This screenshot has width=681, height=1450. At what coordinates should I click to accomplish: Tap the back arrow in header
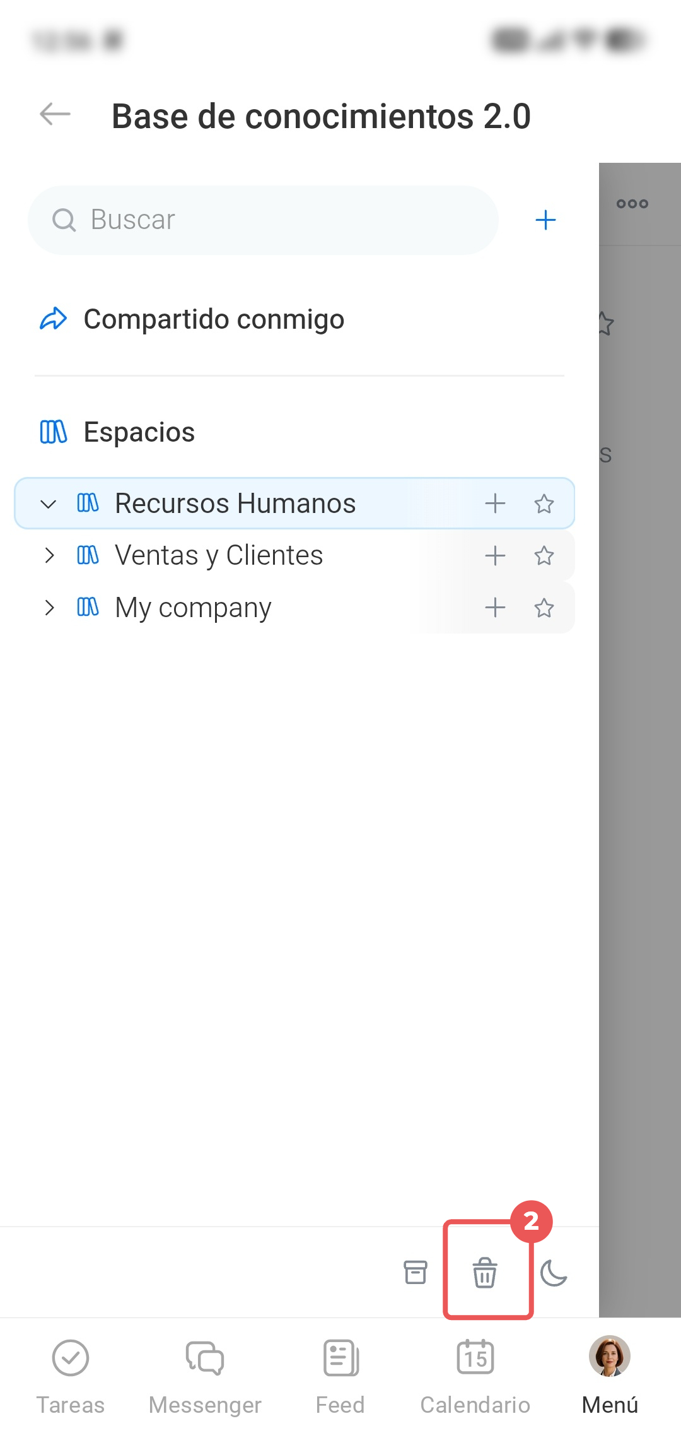(x=55, y=114)
